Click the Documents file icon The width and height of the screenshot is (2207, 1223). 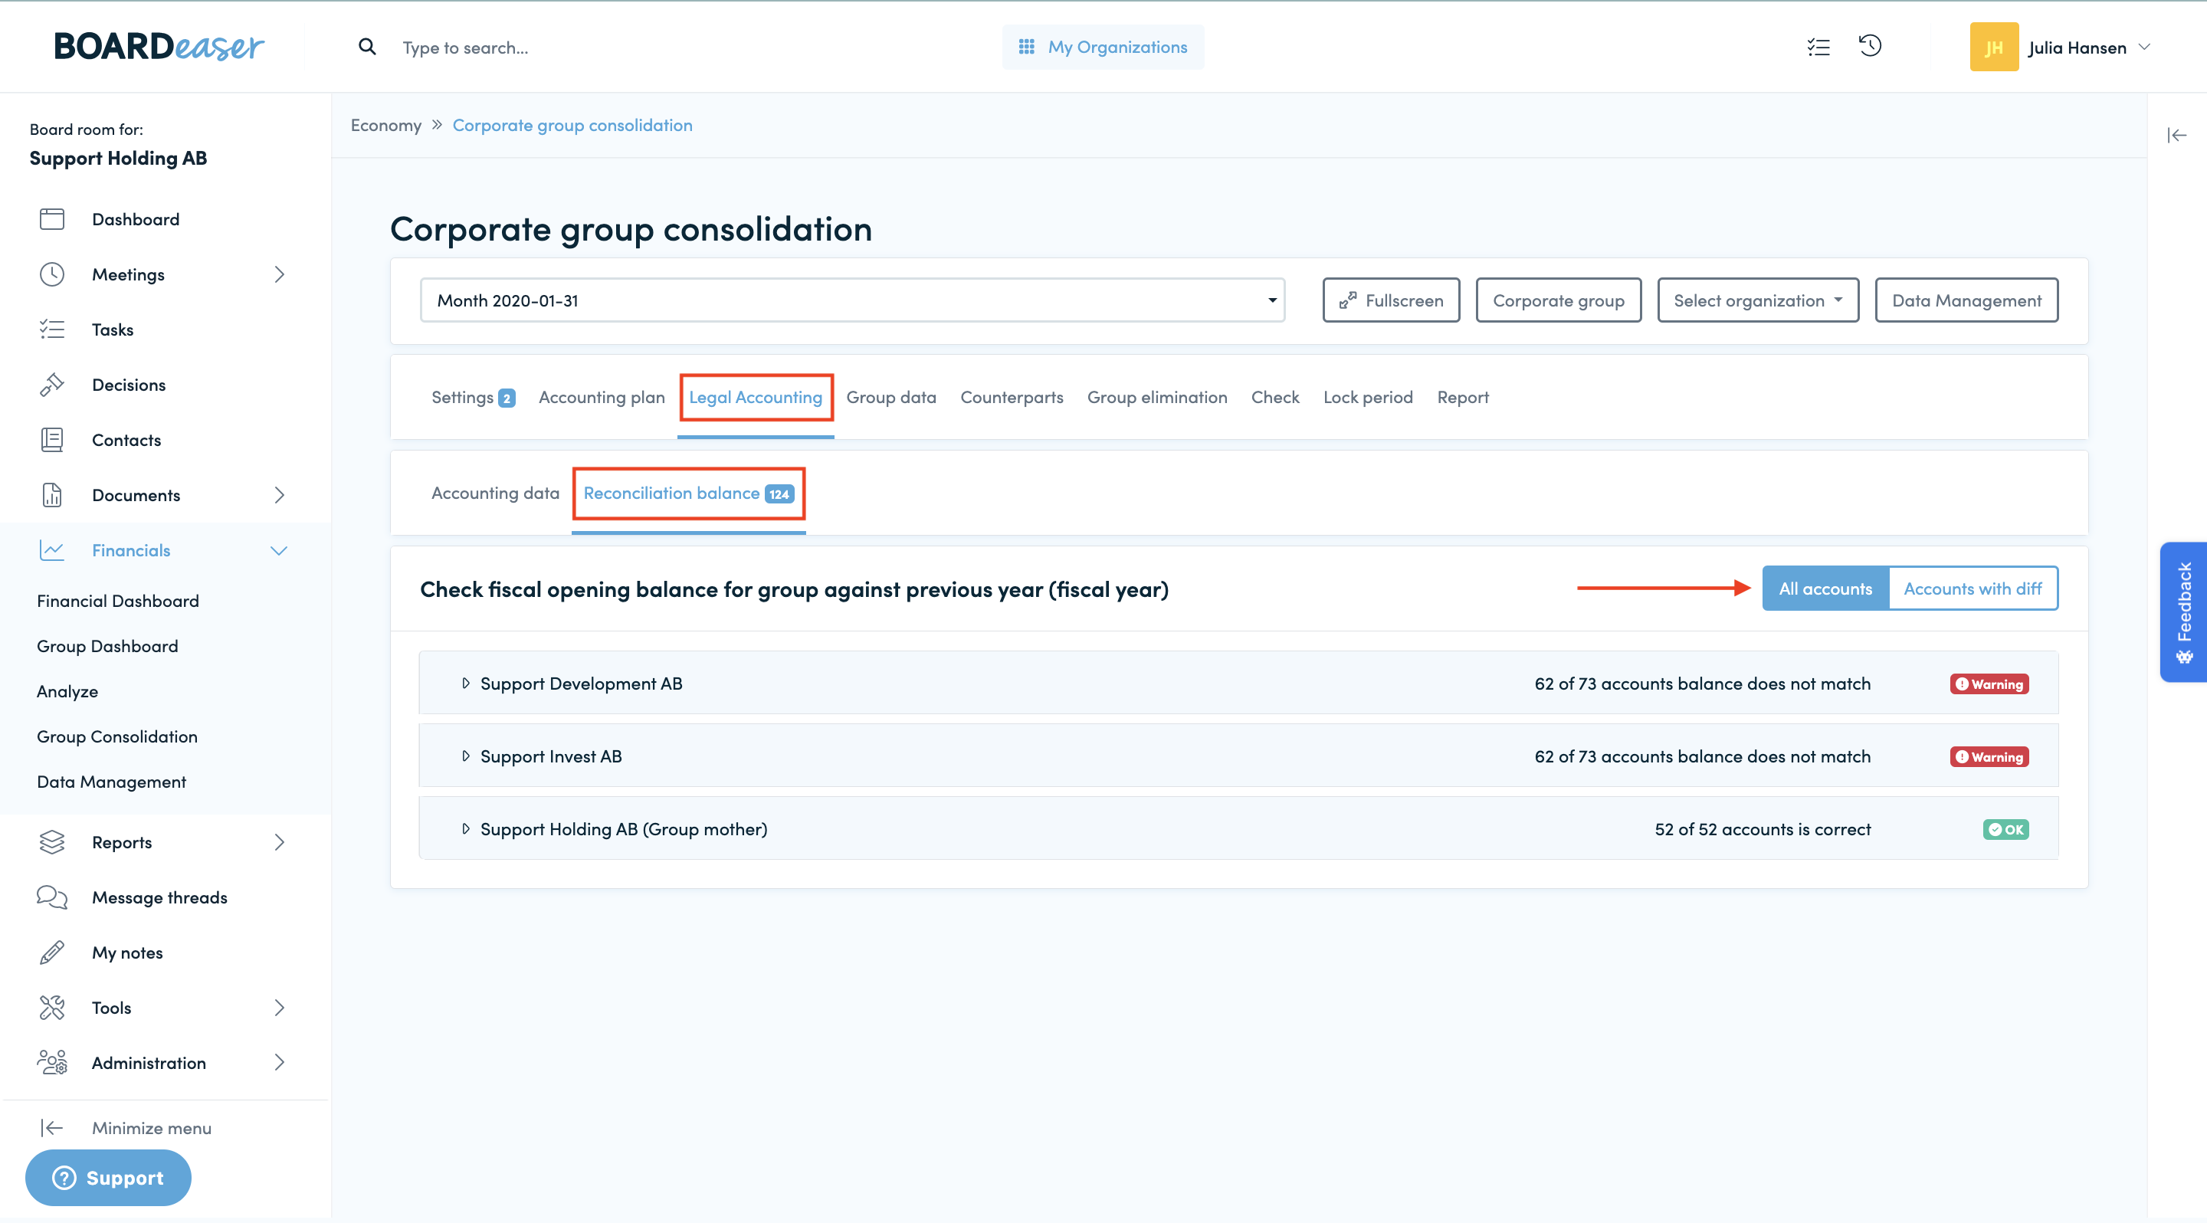pyautogui.click(x=51, y=495)
